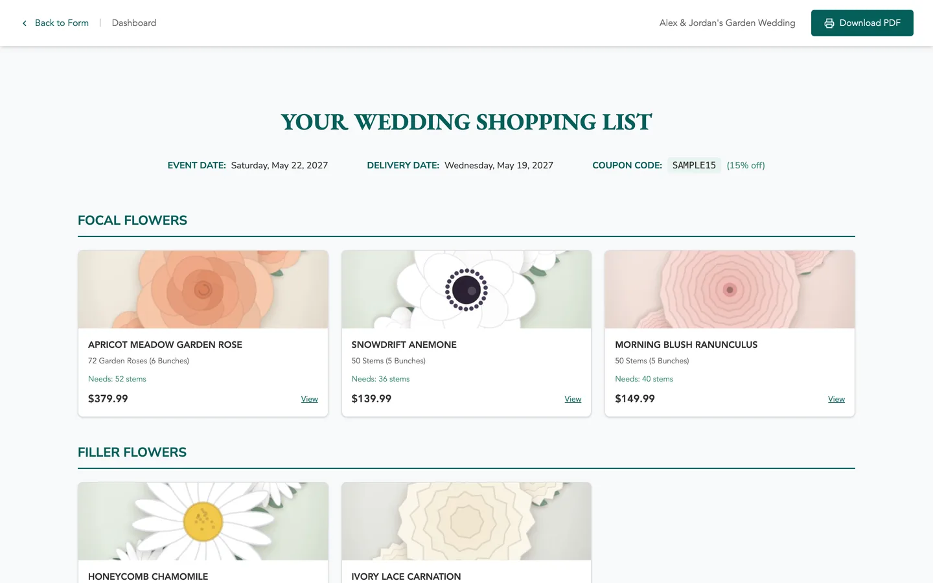This screenshot has width=933, height=583.
Task: Click the Your Wedding Shopping List heading
Action: (x=466, y=122)
